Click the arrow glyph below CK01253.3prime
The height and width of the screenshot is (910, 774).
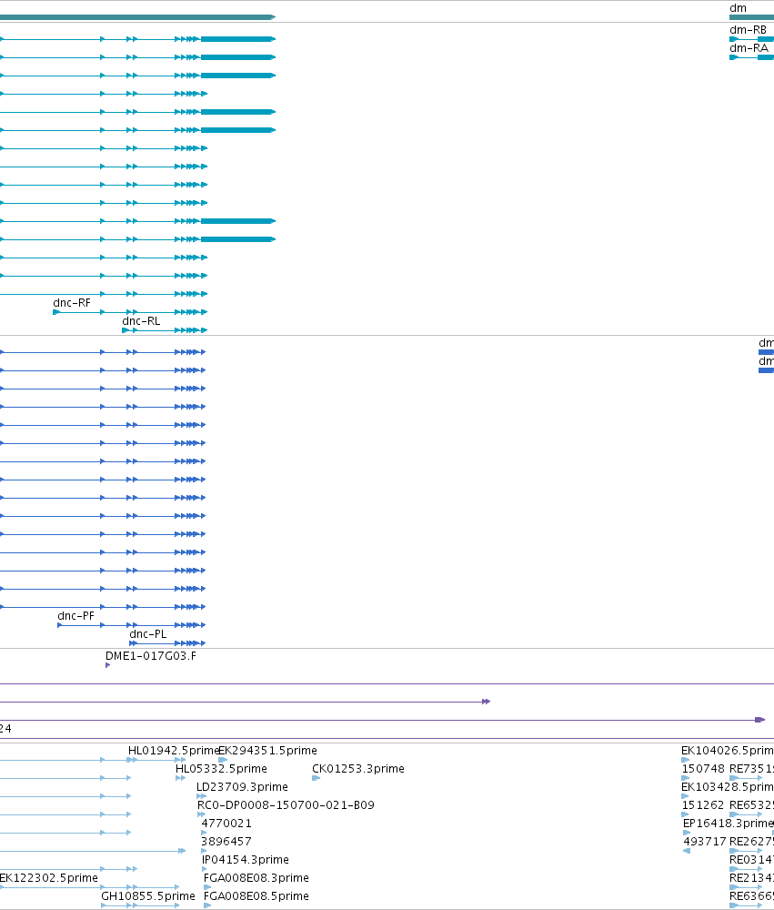pyautogui.click(x=317, y=778)
